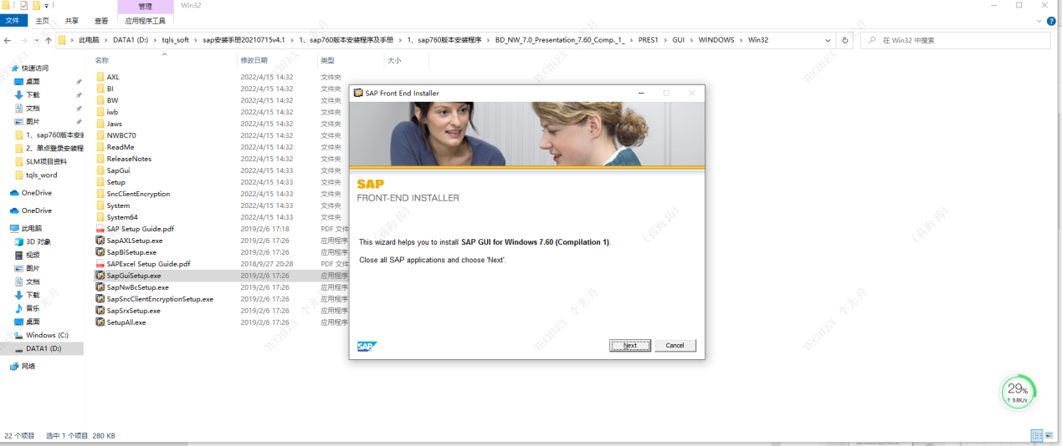Open the SLM项目资料 quick access folder
The height and width of the screenshot is (446, 1062).
click(x=46, y=162)
